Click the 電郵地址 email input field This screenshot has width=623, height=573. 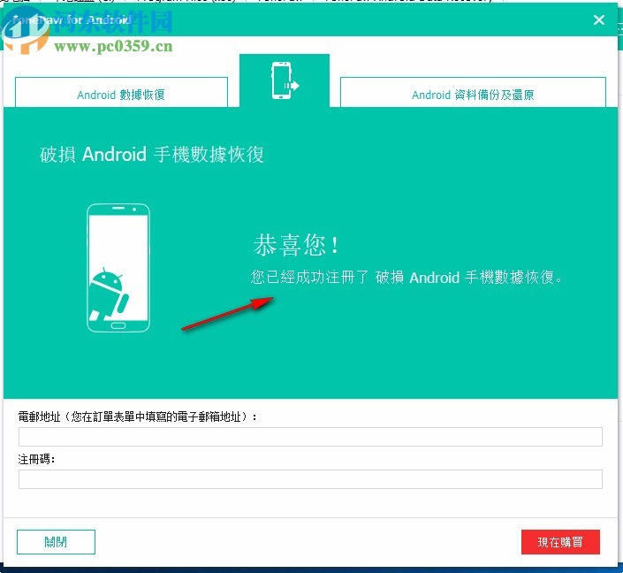(x=310, y=437)
